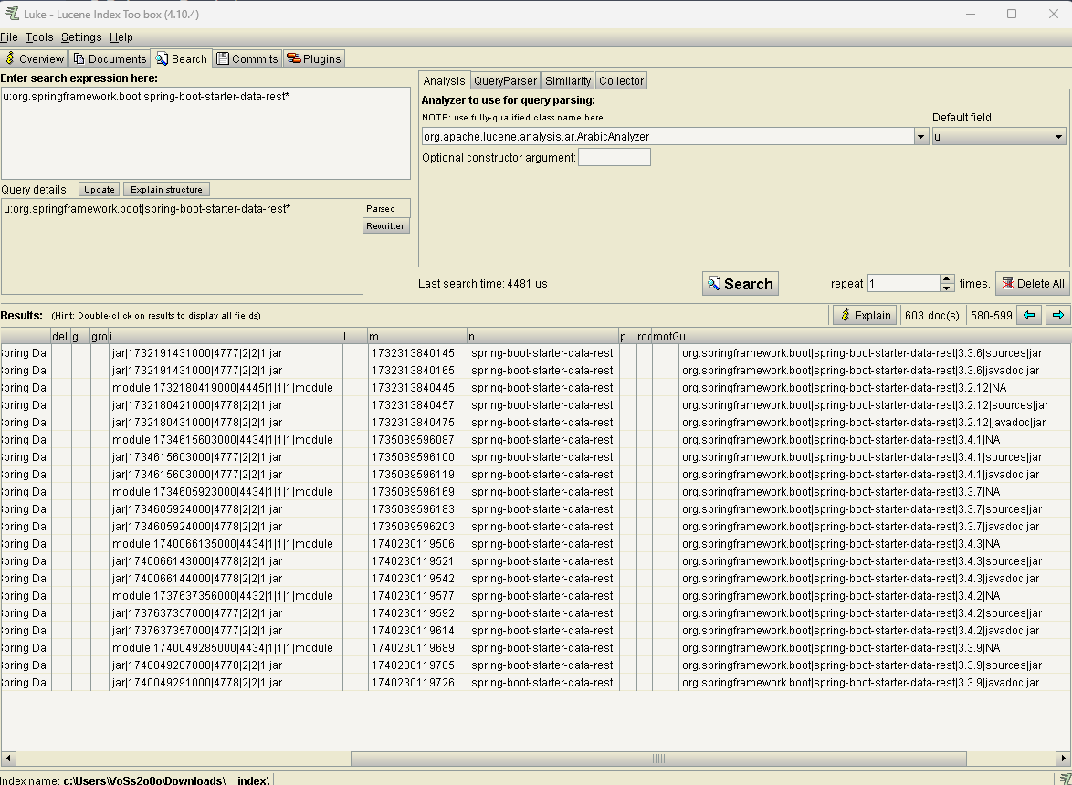Click the Explain structure button
Image resolution: width=1072 pixels, height=785 pixels.
[166, 189]
